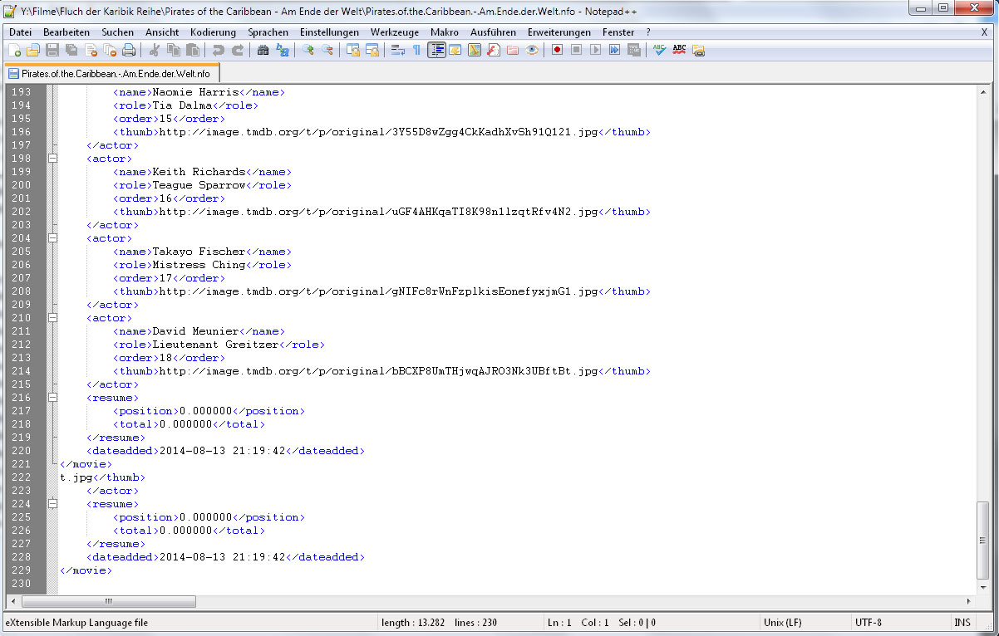This screenshot has width=999, height=636.
Task: Zoom in using the magnifier plus icon
Action: (308, 51)
